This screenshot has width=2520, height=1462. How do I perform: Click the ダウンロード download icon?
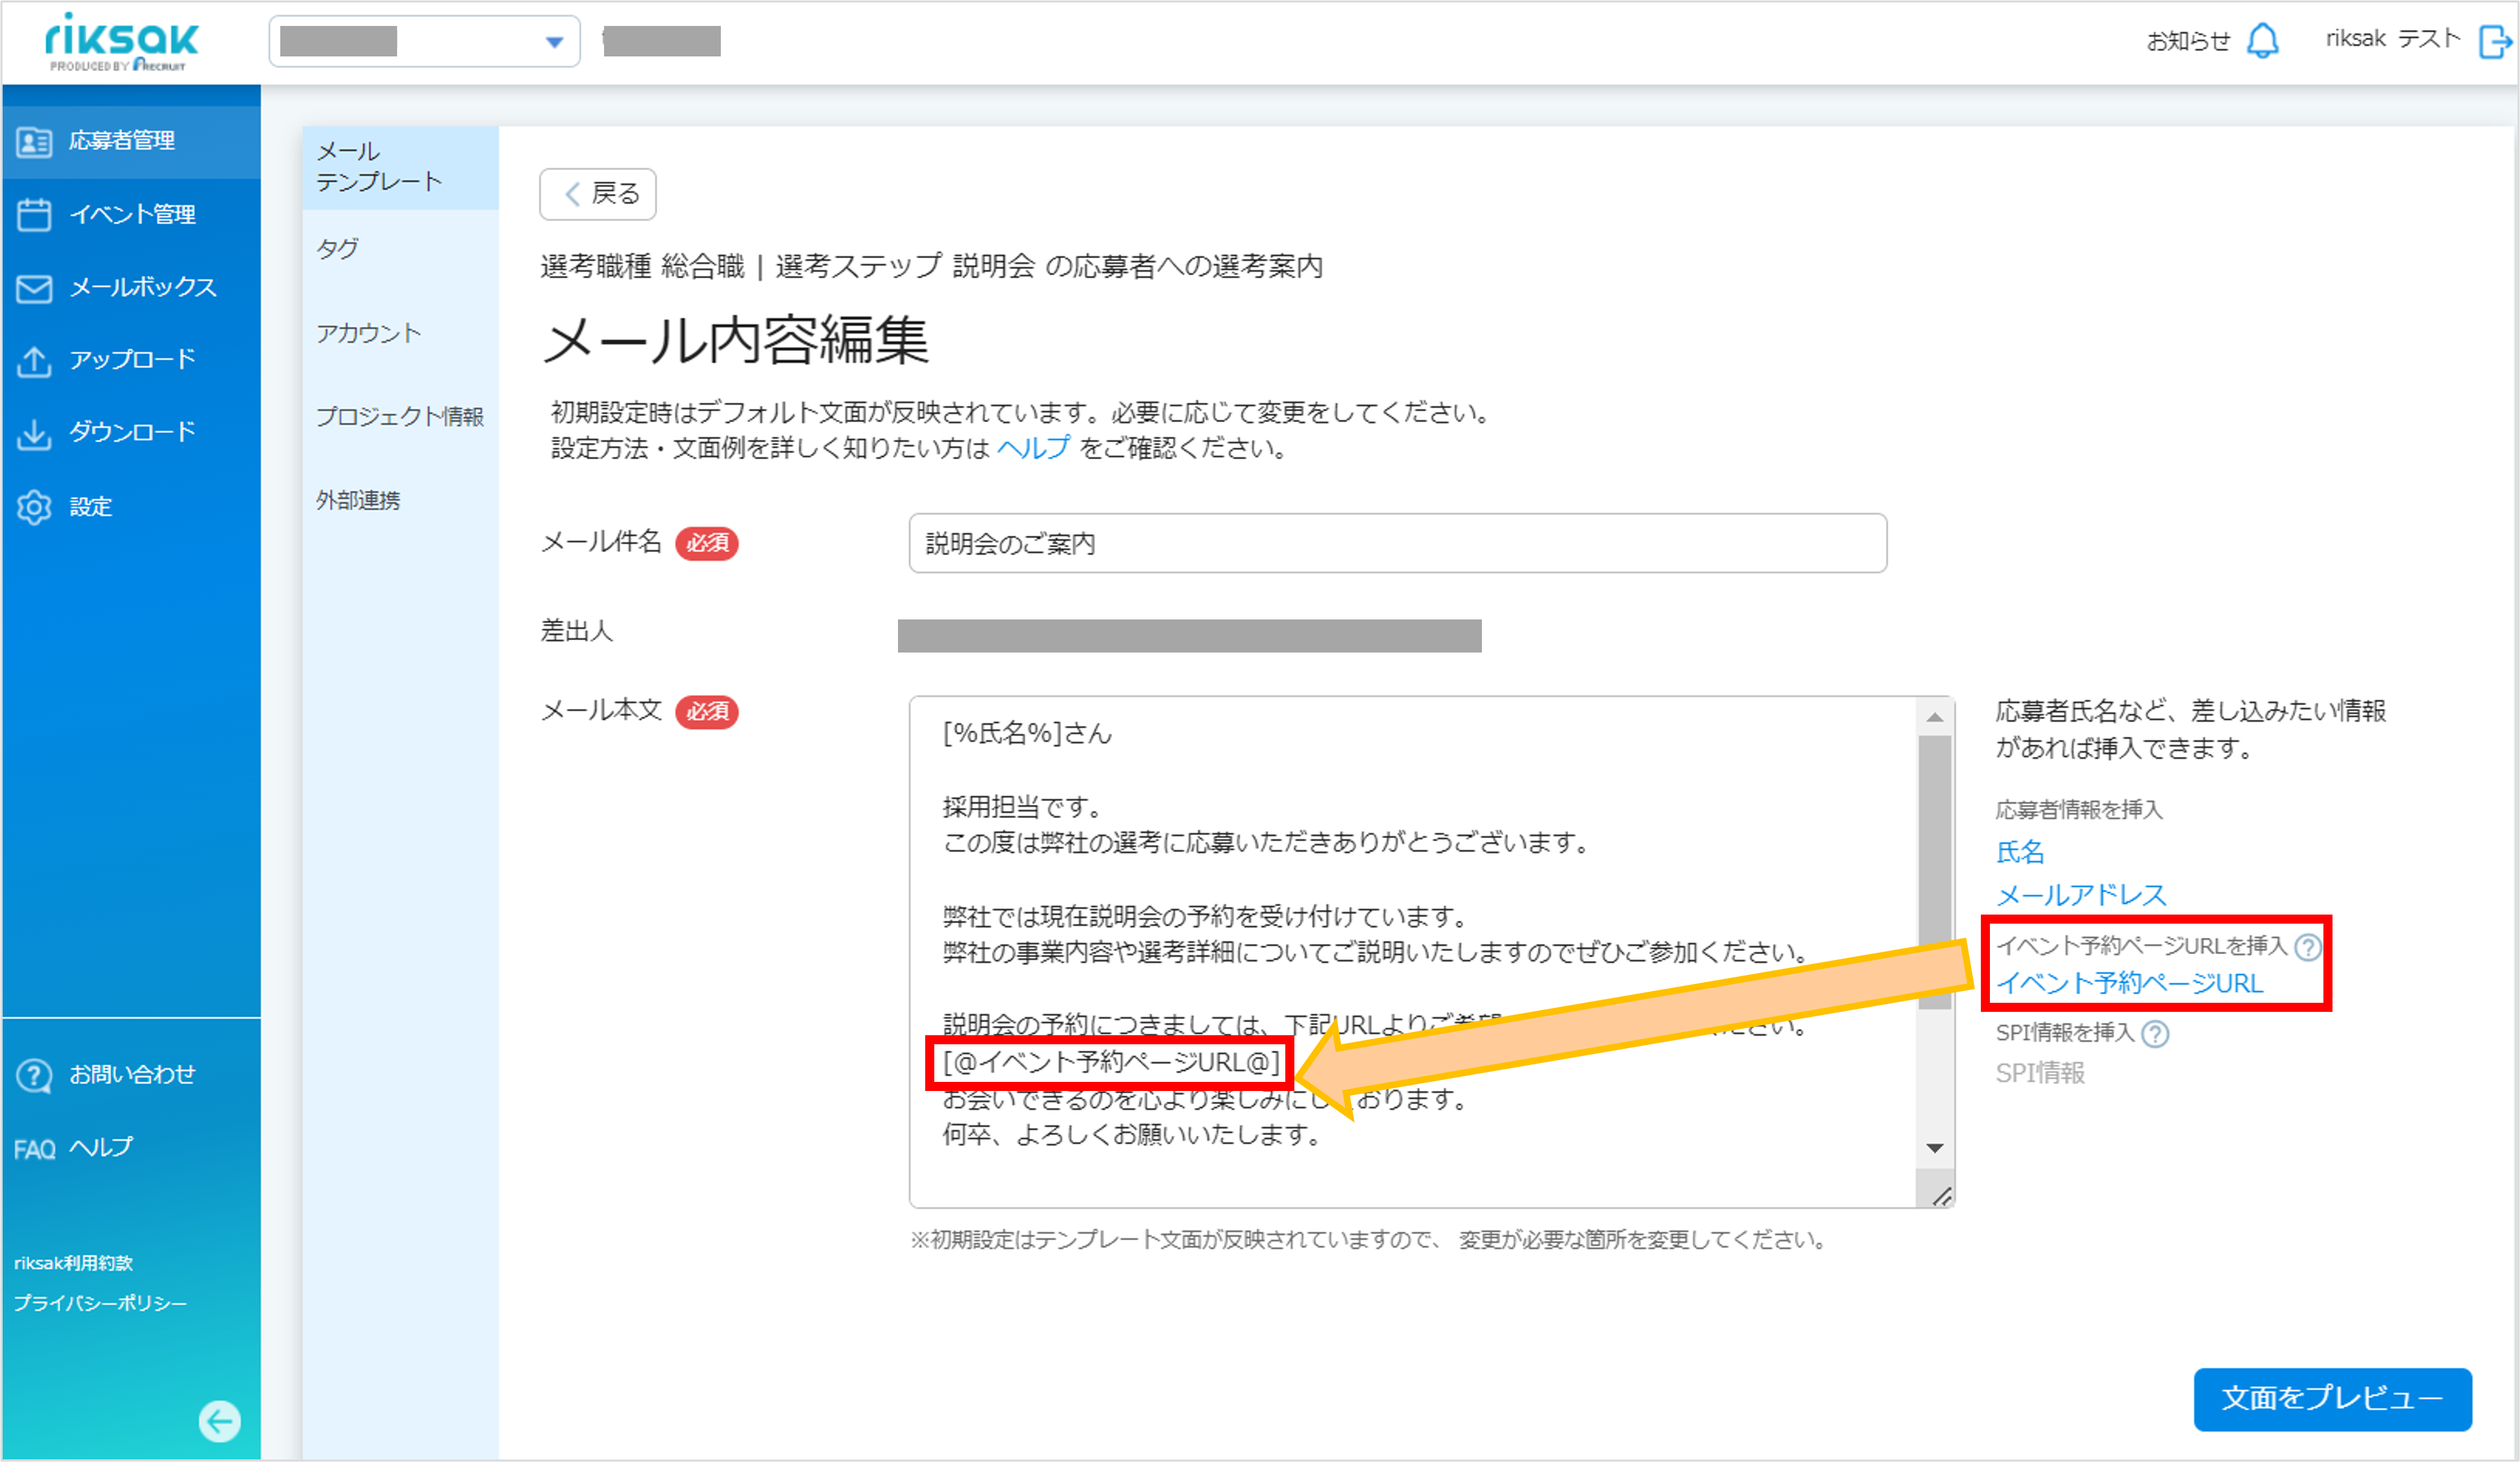(x=34, y=434)
